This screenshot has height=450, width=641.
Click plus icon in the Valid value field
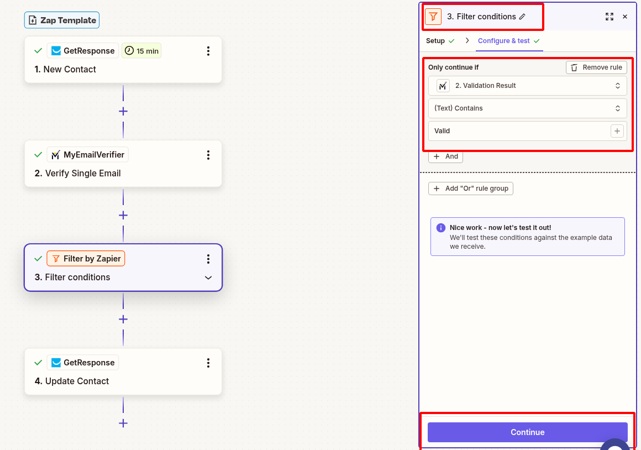point(617,131)
